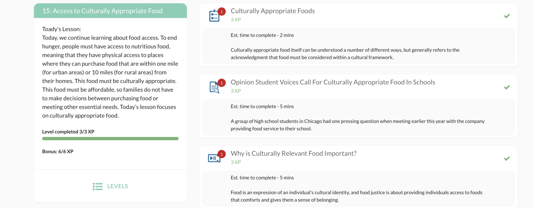
Task: Click the Levels list icon
Action: coord(97,186)
